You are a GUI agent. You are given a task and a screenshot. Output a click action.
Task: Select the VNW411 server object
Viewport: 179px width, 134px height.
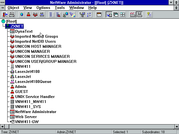pyautogui.click(x=20, y=66)
